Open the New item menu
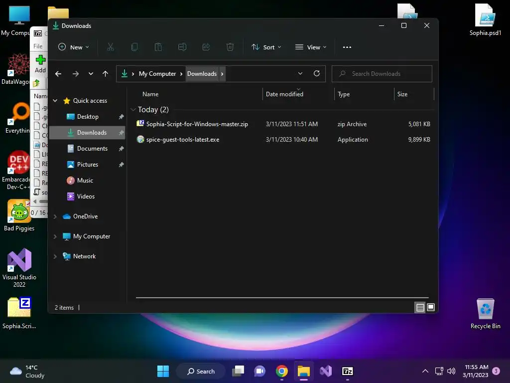The height and width of the screenshot is (383, 510). [73, 47]
